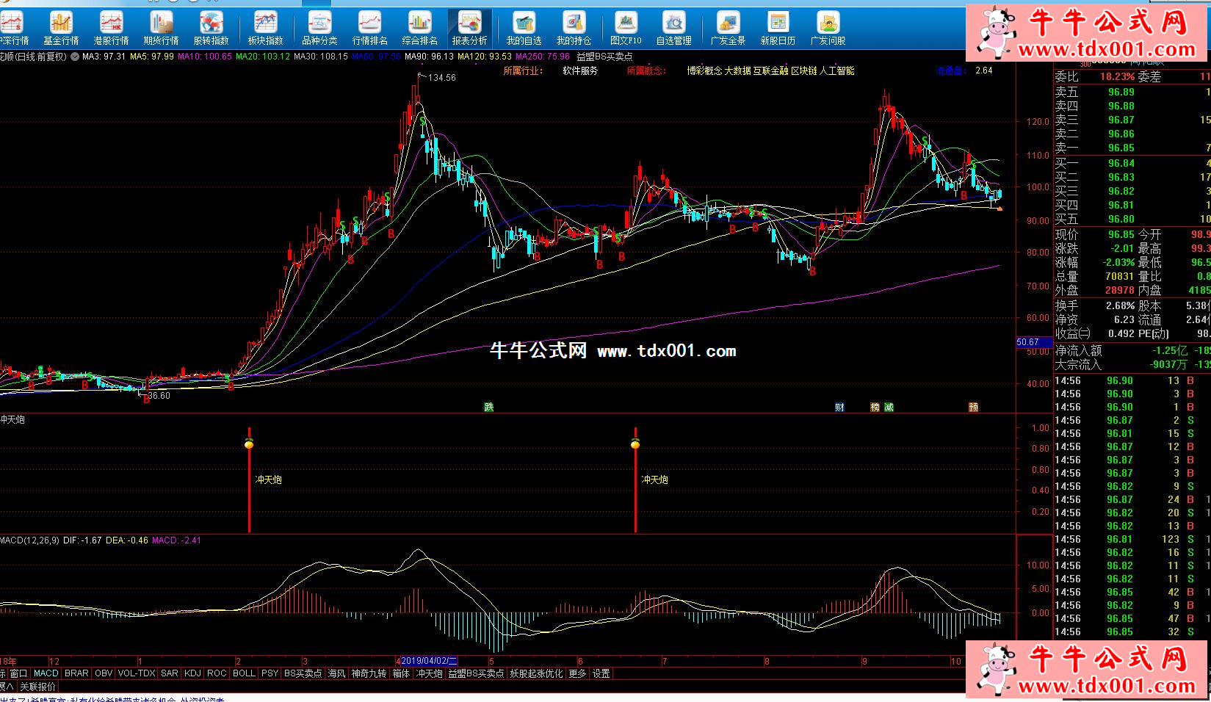Screen dimensions: 1211x702
Task: Open the 广发全景 panorama icon
Action: point(728,28)
